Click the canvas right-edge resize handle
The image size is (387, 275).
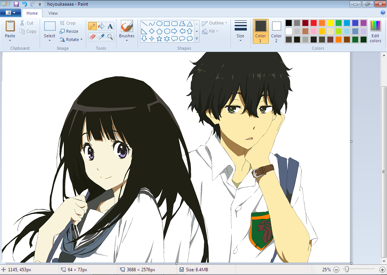[351, 141]
